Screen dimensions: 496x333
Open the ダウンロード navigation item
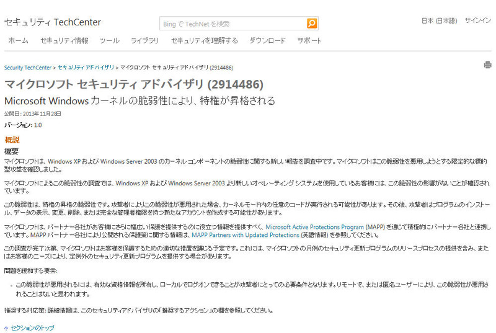click(x=267, y=41)
